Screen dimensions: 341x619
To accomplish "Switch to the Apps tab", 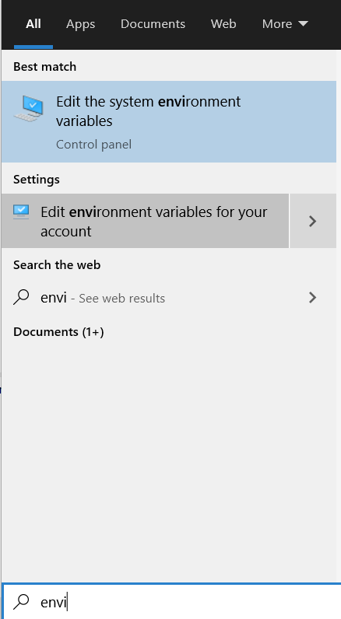I will tap(81, 24).
